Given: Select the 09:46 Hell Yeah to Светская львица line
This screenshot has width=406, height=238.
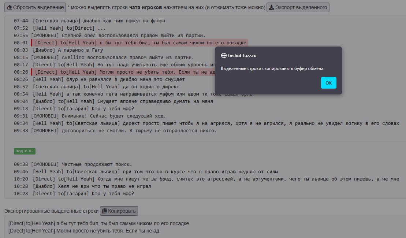Looking at the screenshot, I should coord(155,172).
